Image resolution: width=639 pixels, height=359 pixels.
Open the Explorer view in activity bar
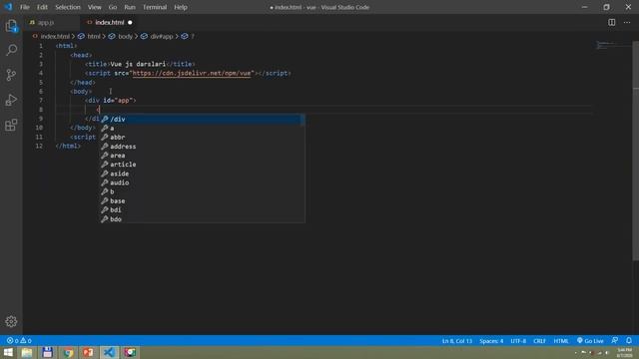coord(11,26)
